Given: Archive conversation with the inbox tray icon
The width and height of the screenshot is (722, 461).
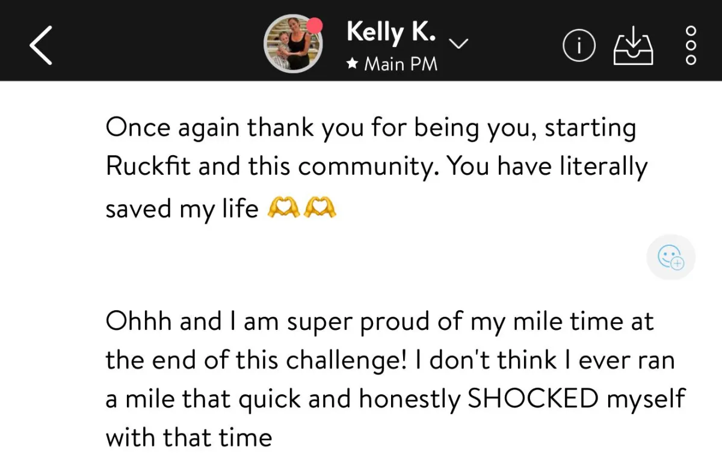Looking at the screenshot, I should pyautogui.click(x=632, y=46).
